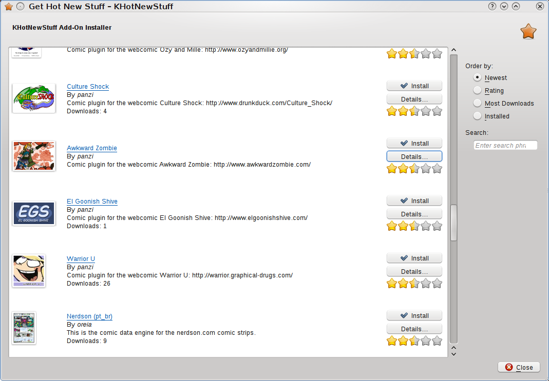Open the Culture Shock title link
The height and width of the screenshot is (381, 549).
pyautogui.click(x=88, y=87)
